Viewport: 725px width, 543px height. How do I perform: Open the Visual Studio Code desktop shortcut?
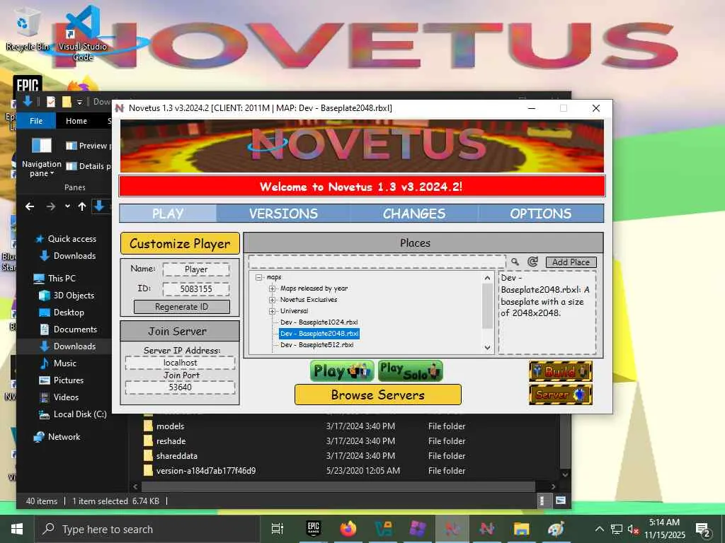pos(82,33)
